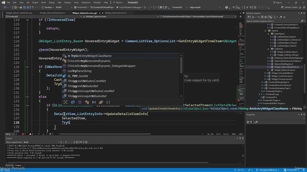Open the Debug menu
Image resolution: width=307 pixels, height=172 pixels.
(52, 2)
